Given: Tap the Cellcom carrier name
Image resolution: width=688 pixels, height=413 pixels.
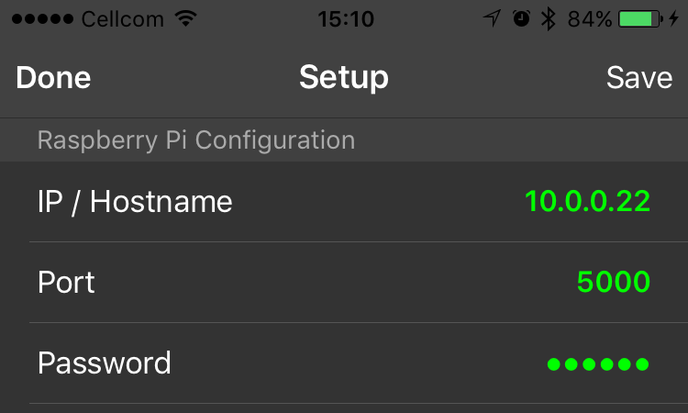Looking at the screenshot, I should (123, 18).
